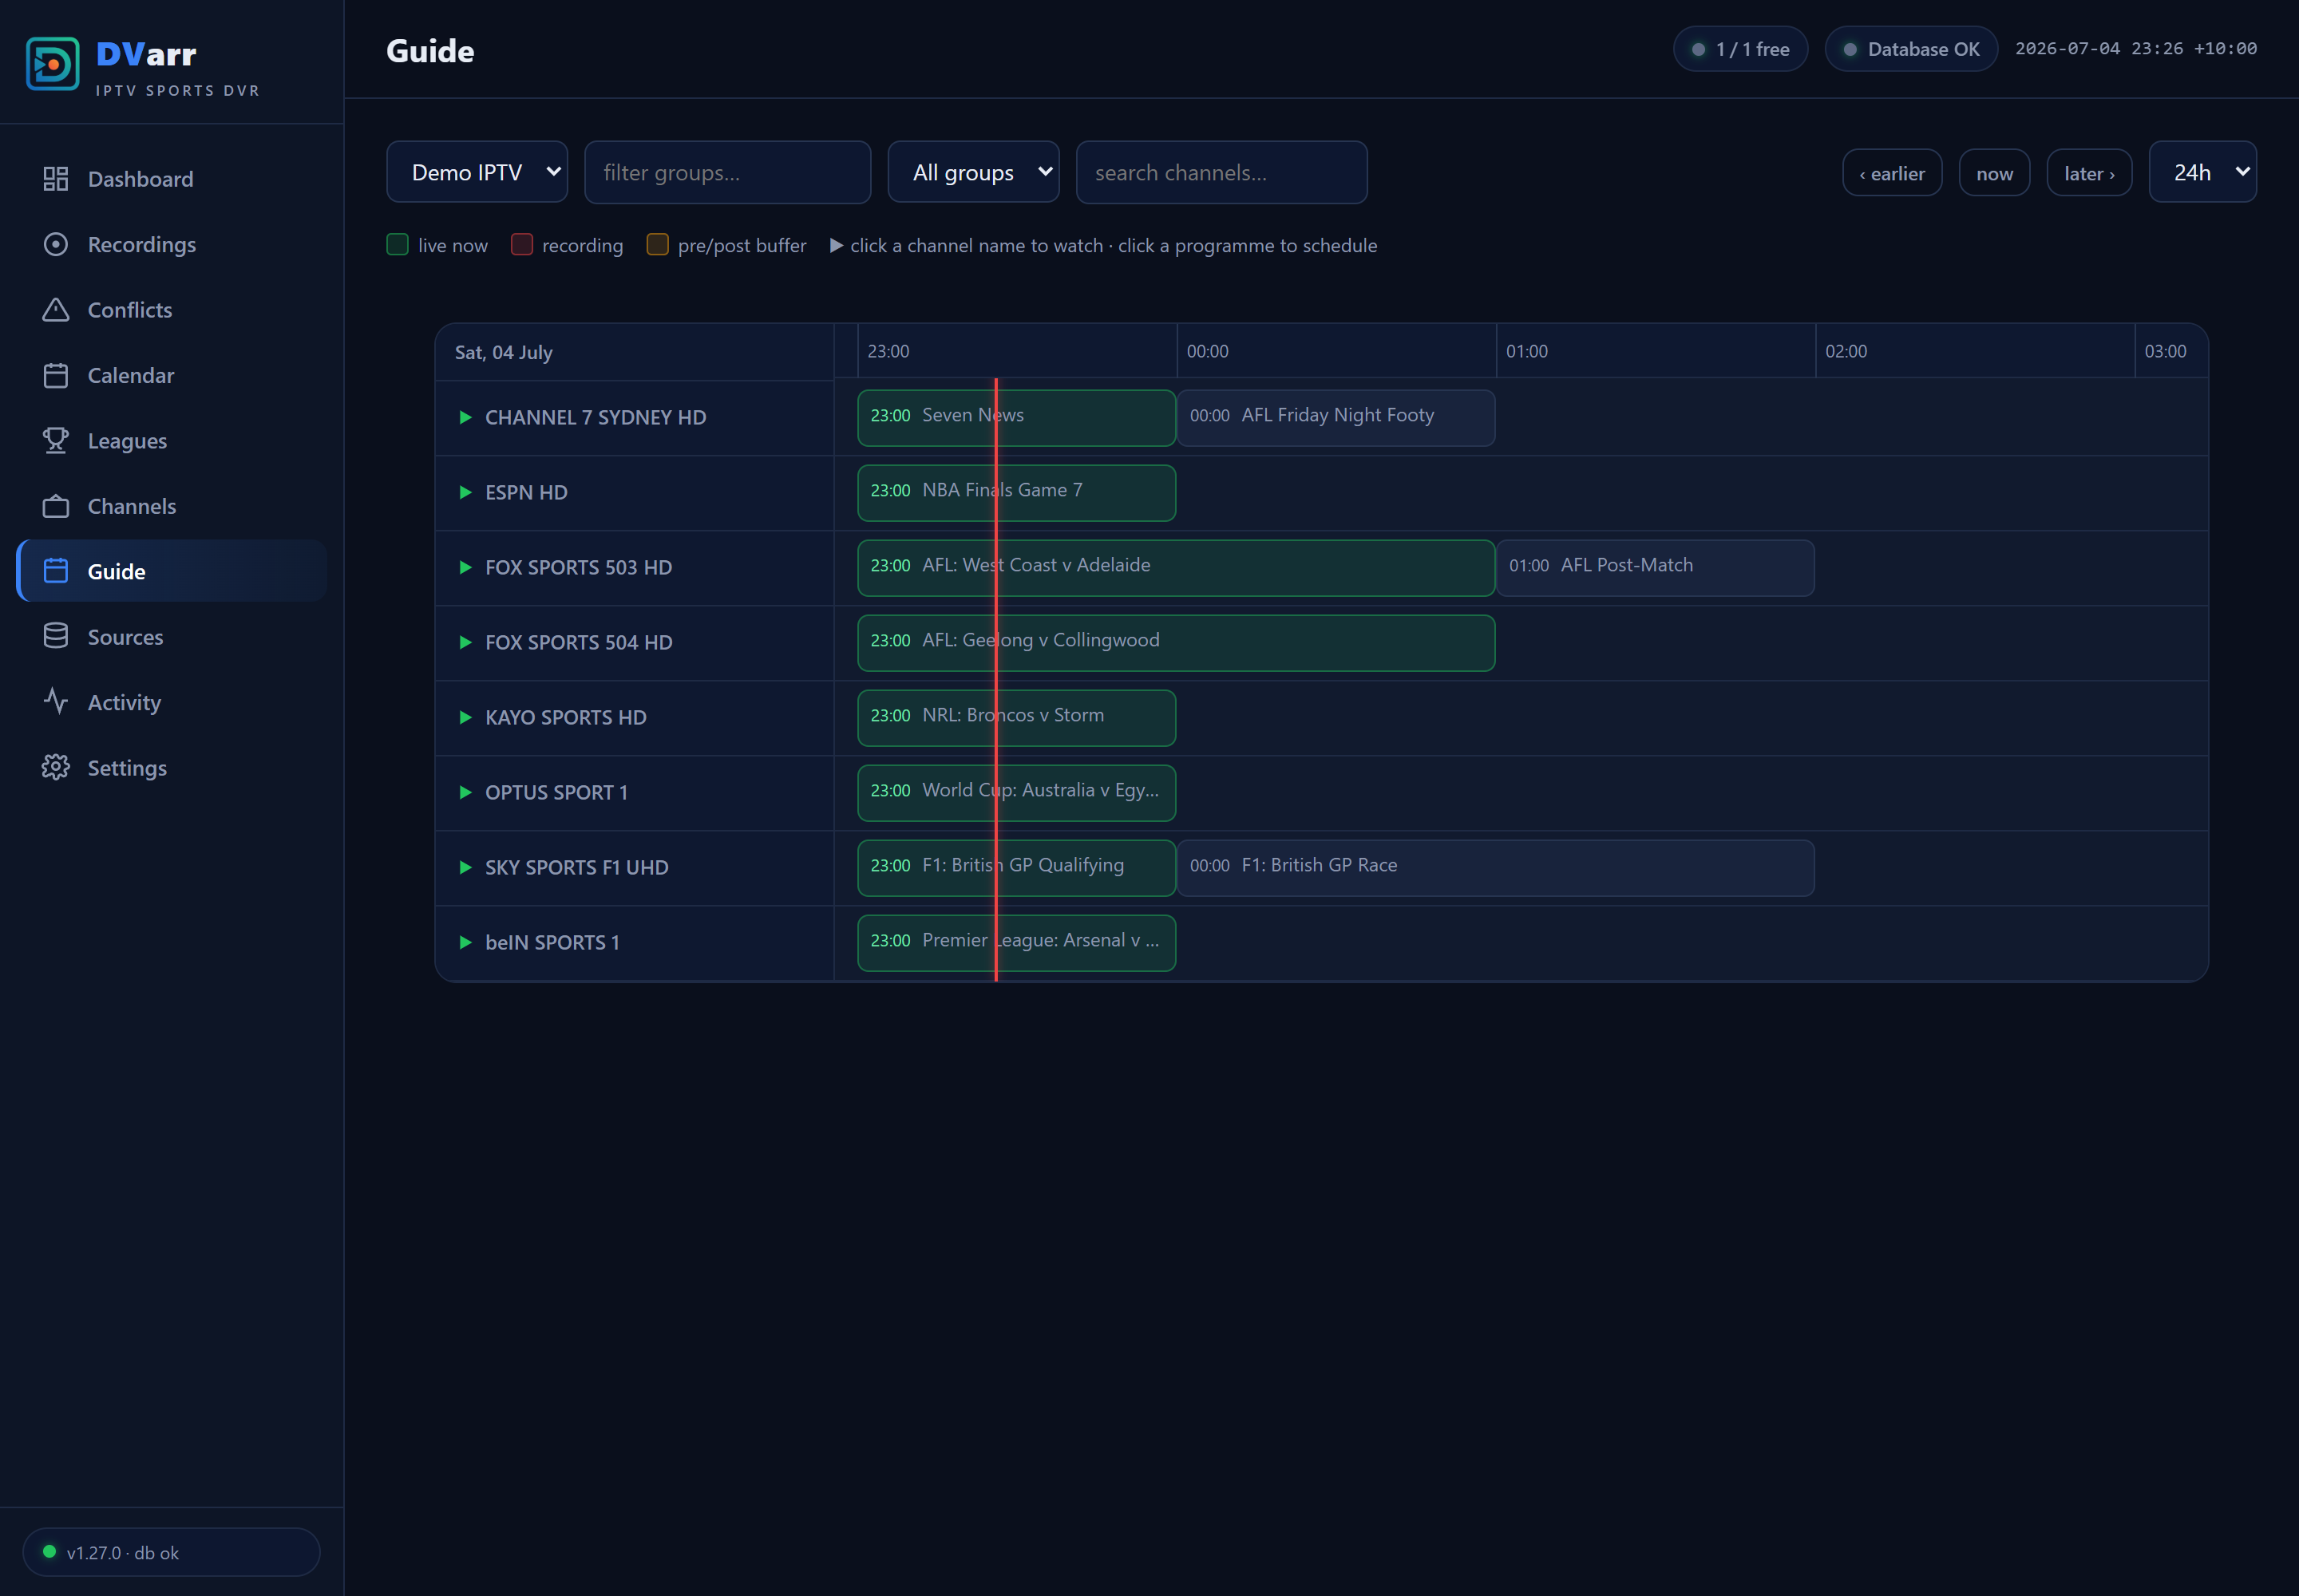2299x1596 pixels.
Task: Select AFL: Geelong v Collingwood programme
Action: point(1176,642)
